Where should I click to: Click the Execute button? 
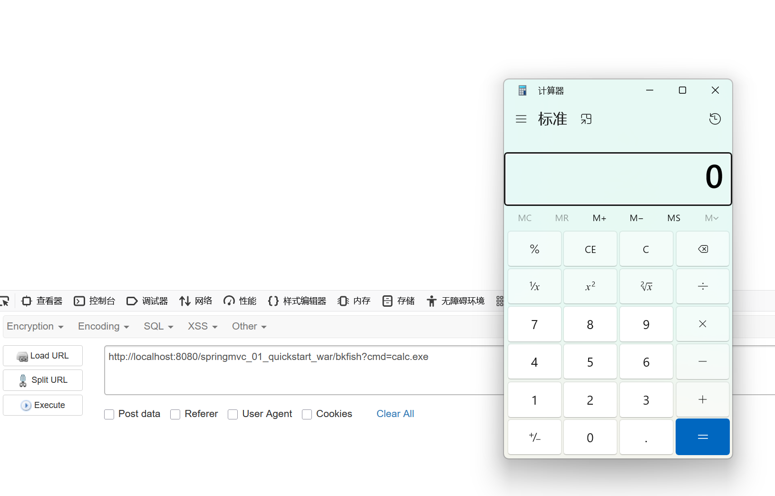point(43,405)
